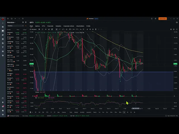
Task: Expand line tool options arrow
Action: [x=61, y=29]
